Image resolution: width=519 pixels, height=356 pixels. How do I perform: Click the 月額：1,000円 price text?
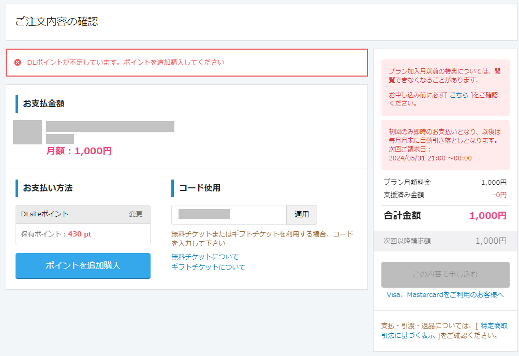pos(79,151)
